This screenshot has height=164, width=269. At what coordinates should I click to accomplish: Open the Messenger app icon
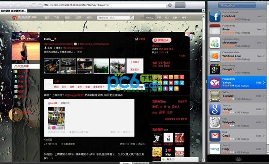[215, 43]
